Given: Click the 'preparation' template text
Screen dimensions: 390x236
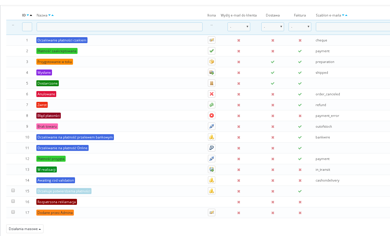Looking at the screenshot, I should pyautogui.click(x=325, y=62).
